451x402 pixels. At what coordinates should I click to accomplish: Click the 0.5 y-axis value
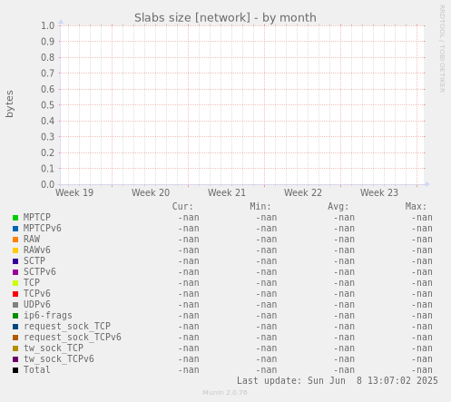pyautogui.click(x=48, y=105)
